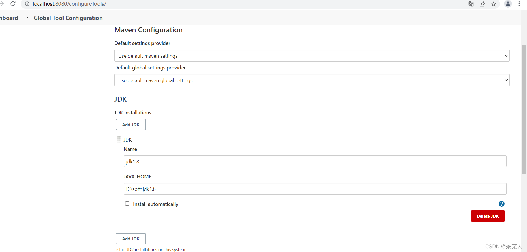Click the Default global settings provider label

(x=150, y=68)
